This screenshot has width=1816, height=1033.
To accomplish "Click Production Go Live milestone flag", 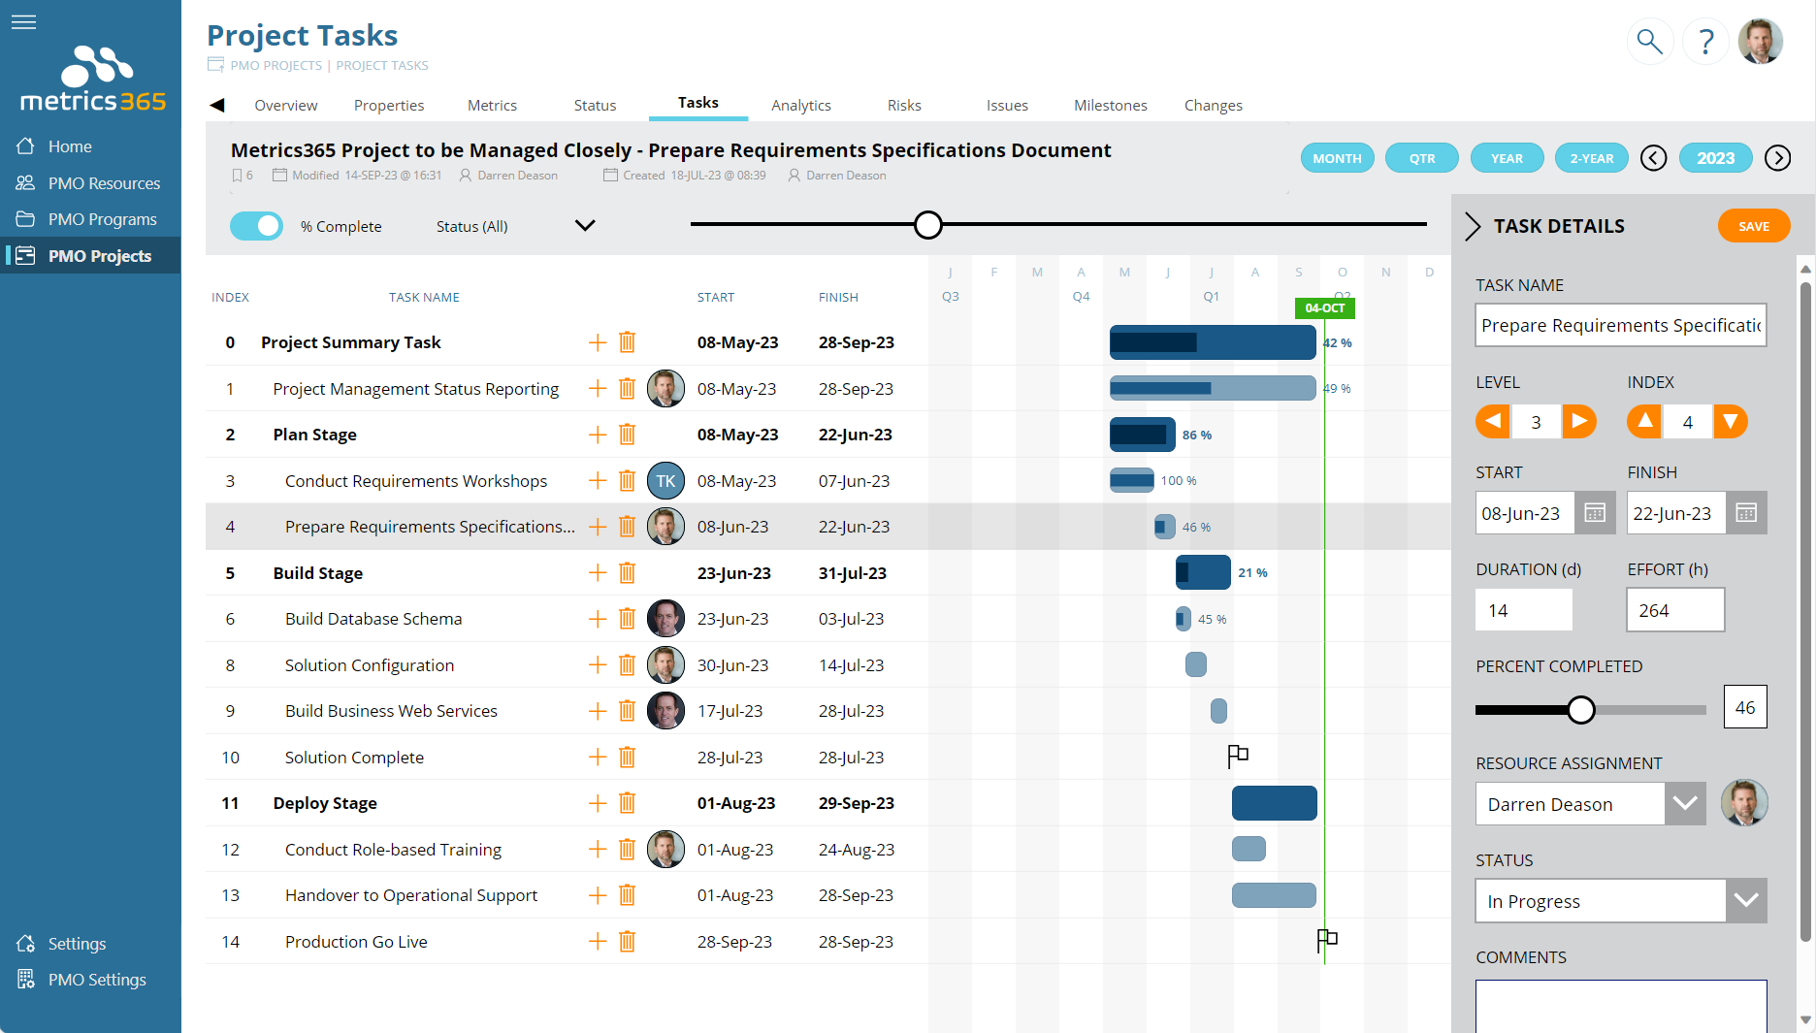I will pos(1327,940).
